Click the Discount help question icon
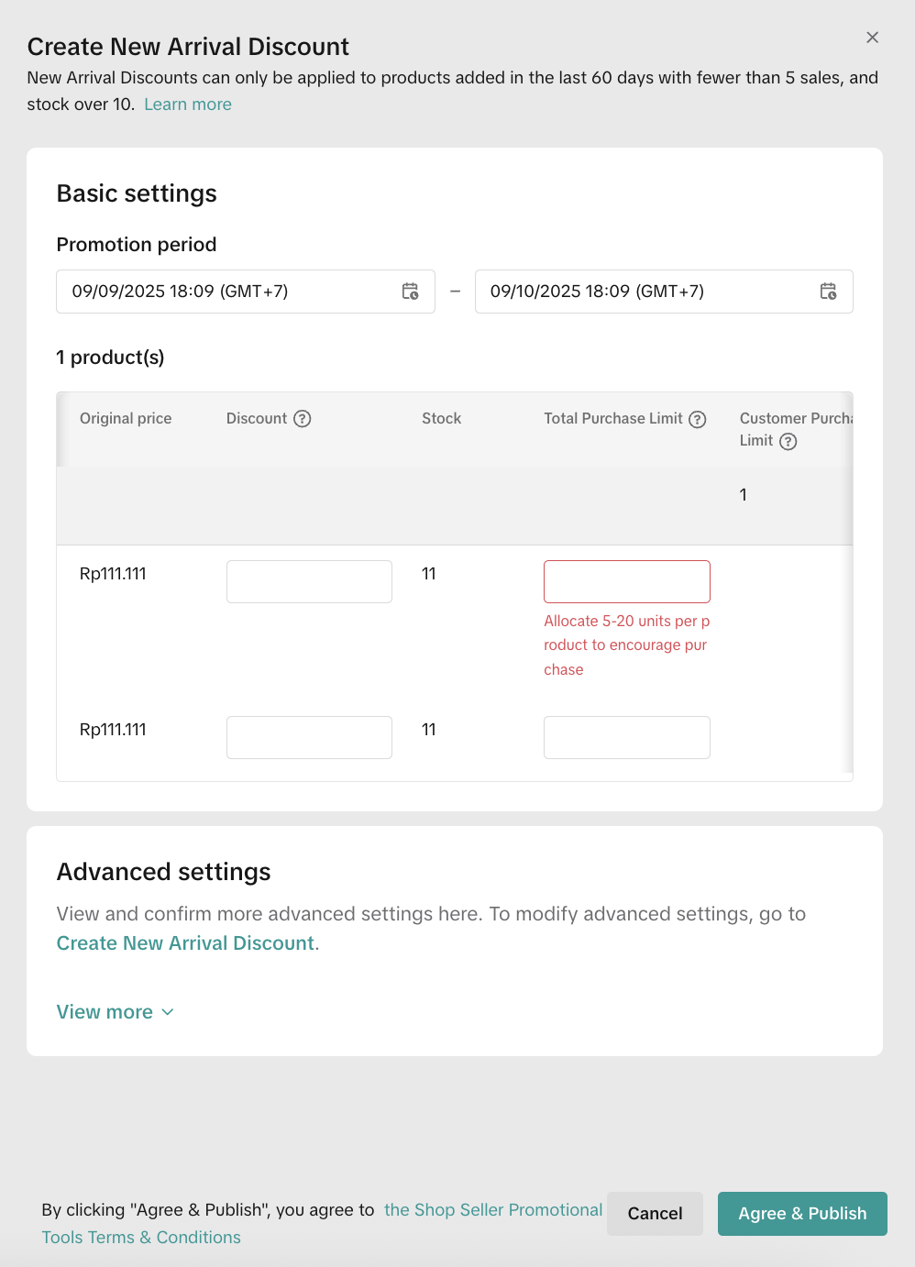Viewport: 915px width, 1267px height. tap(303, 419)
